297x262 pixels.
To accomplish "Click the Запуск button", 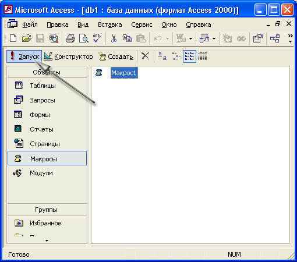I will [24, 56].
